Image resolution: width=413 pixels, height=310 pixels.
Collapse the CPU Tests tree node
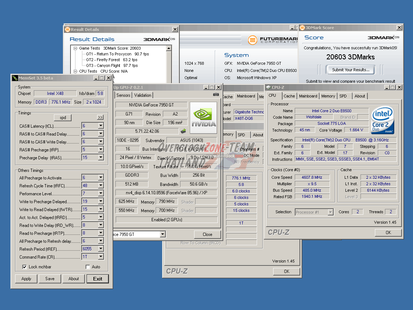coord(75,71)
